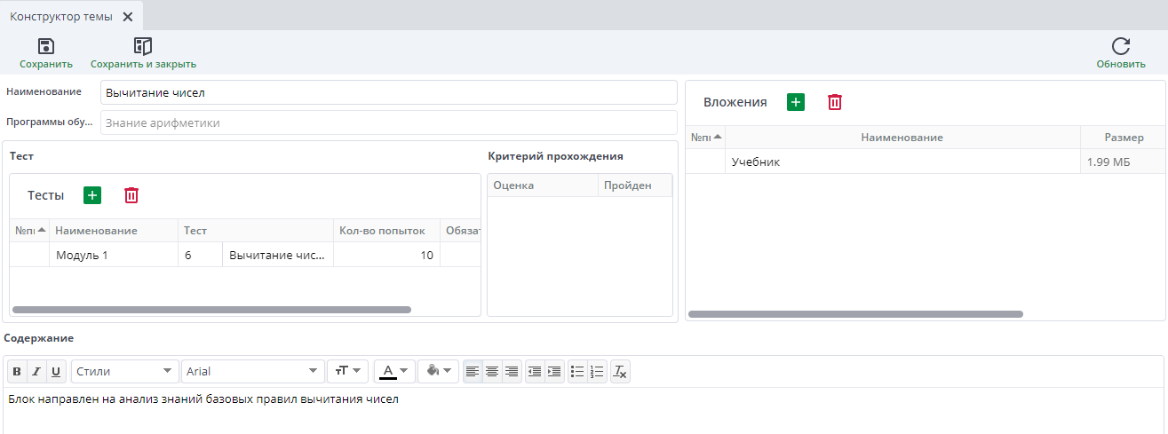Image resolution: width=1168 pixels, height=434 pixels.
Task: Click the Наименование input field
Action: 388,92
